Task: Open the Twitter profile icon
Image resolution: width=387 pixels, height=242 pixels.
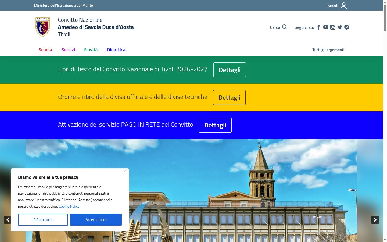Action: pyautogui.click(x=340, y=27)
